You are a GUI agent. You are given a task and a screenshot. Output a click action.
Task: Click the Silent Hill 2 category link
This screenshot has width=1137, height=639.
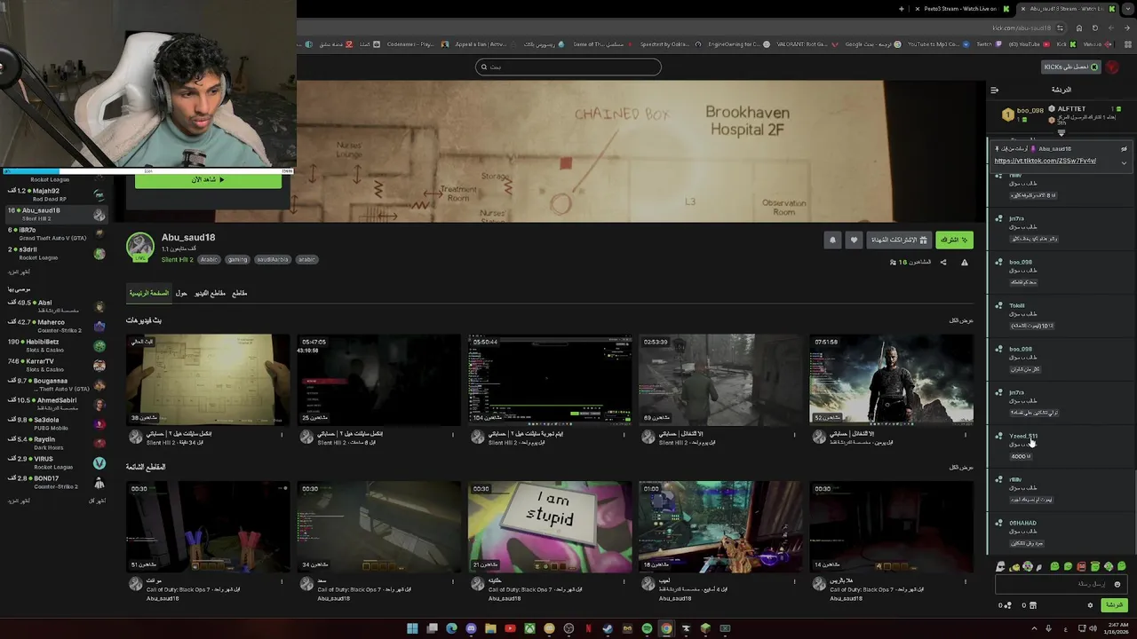(177, 260)
